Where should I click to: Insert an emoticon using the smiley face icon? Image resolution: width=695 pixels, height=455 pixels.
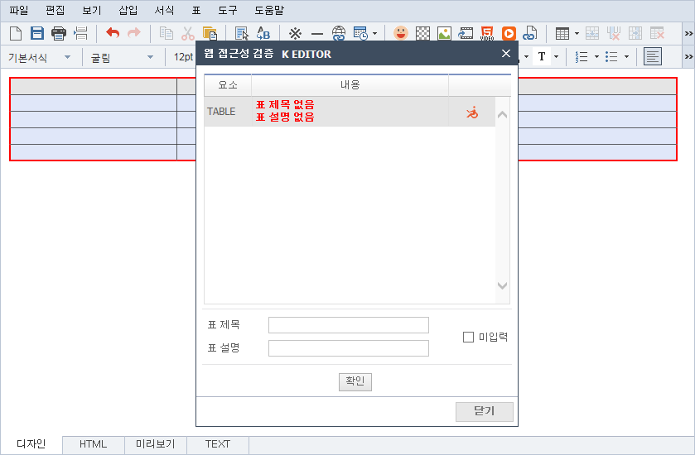point(401,34)
